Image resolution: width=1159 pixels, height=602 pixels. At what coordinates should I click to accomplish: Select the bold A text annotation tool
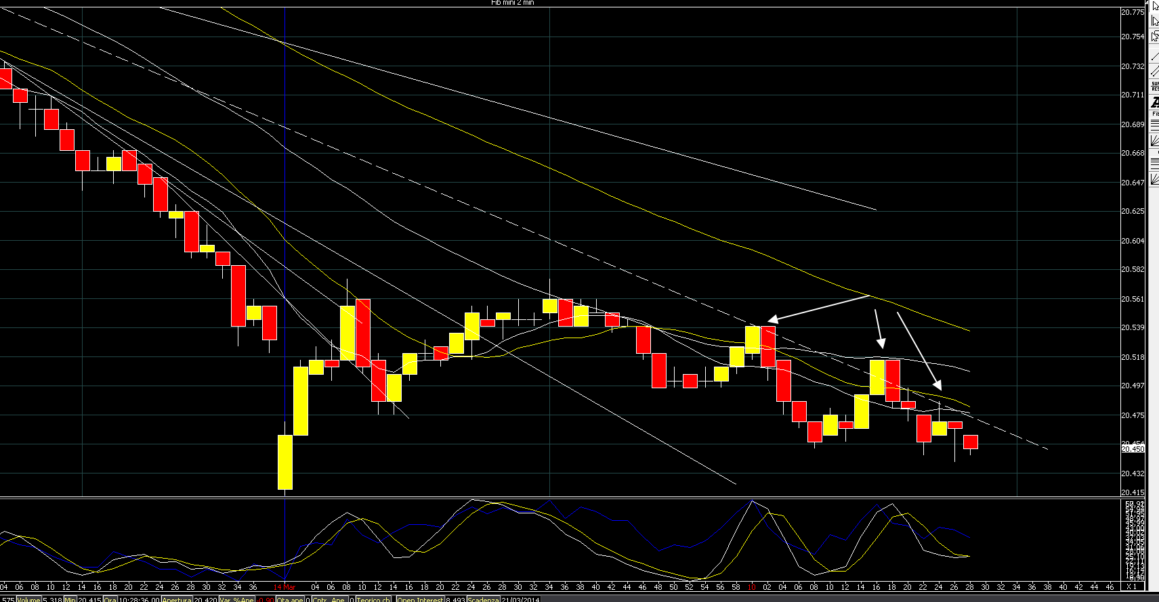[x=1154, y=102]
